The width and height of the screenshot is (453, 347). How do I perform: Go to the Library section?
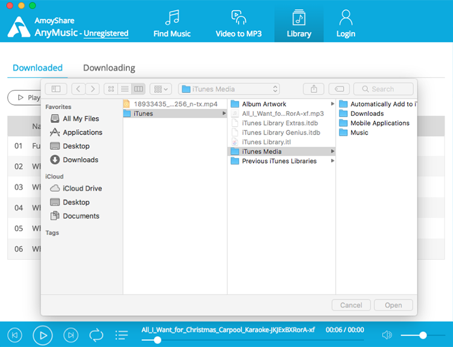pyautogui.click(x=299, y=24)
